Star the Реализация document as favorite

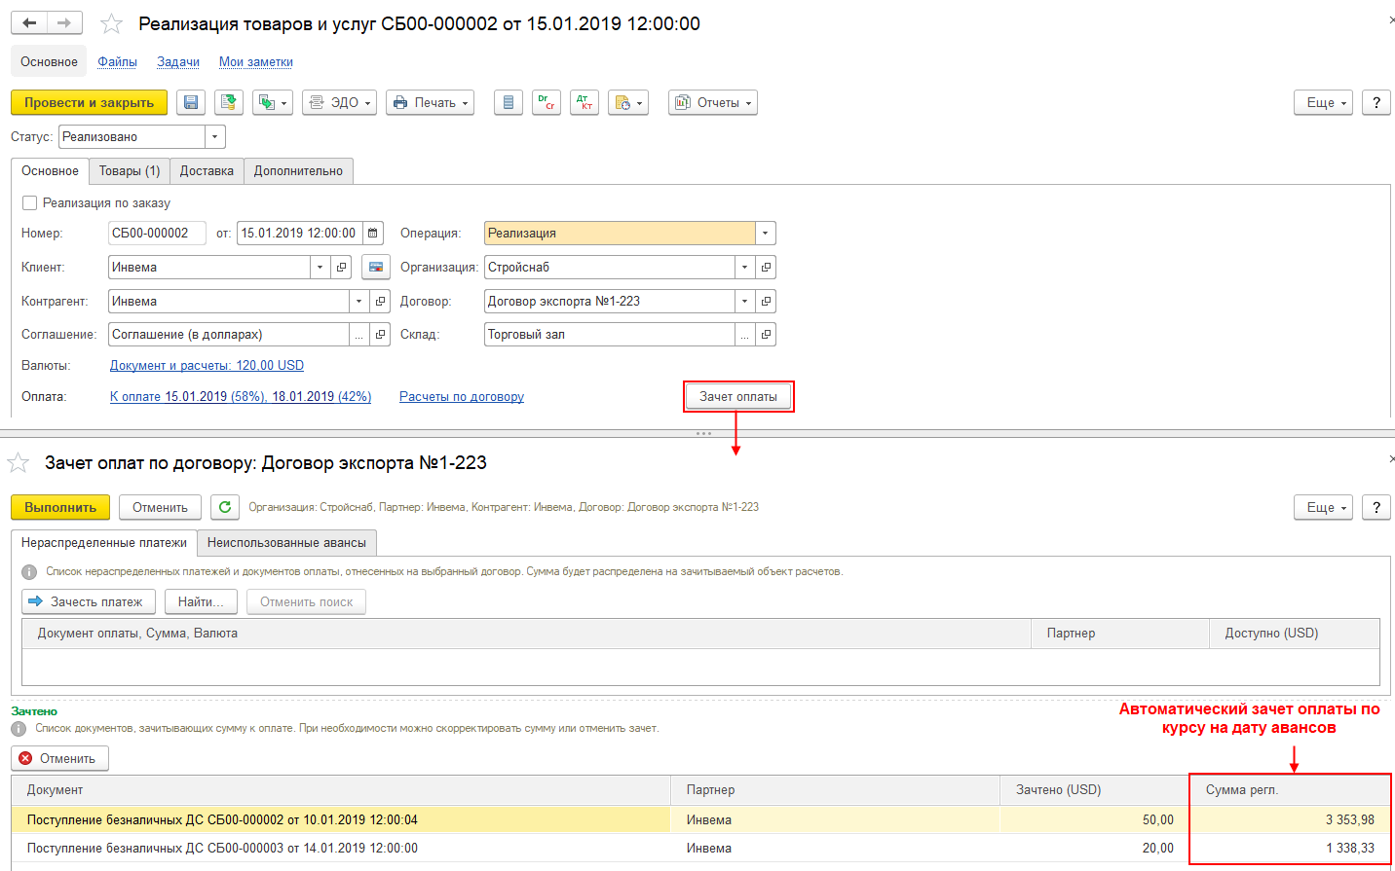[x=112, y=23]
